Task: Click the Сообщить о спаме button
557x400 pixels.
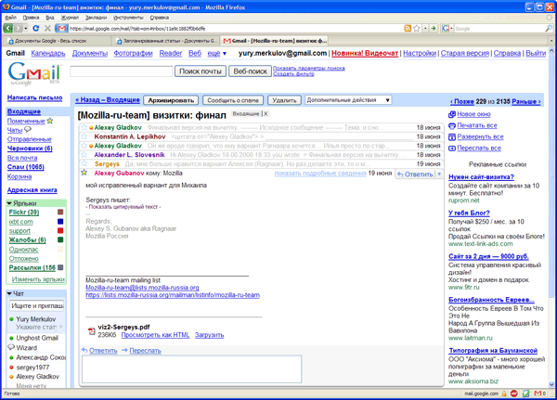Action: point(233,100)
